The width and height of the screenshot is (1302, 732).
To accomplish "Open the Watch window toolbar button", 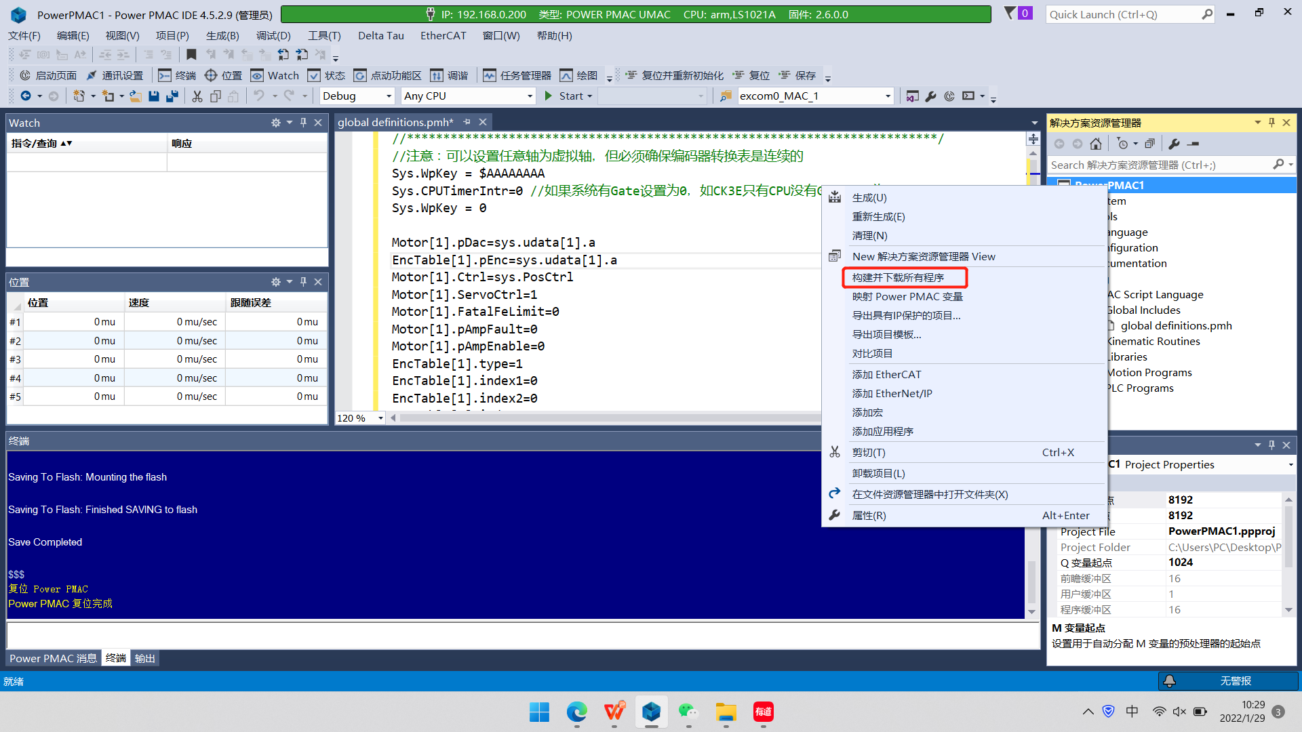I will click(x=275, y=75).
